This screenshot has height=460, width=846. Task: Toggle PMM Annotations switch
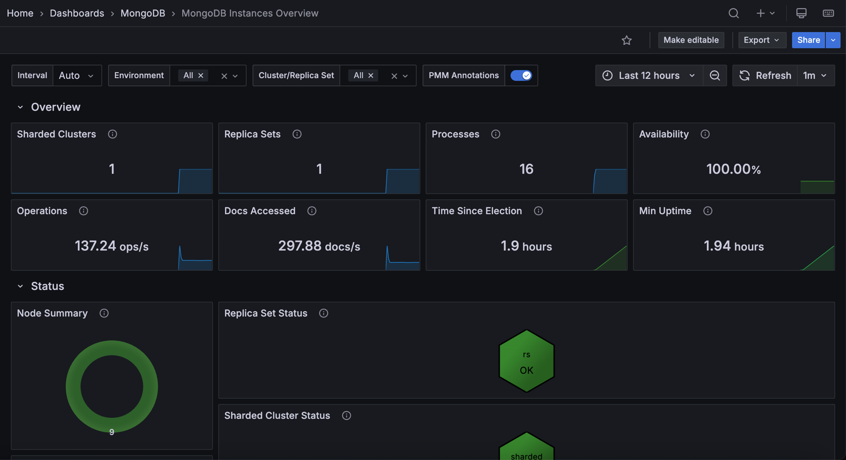pyautogui.click(x=521, y=76)
